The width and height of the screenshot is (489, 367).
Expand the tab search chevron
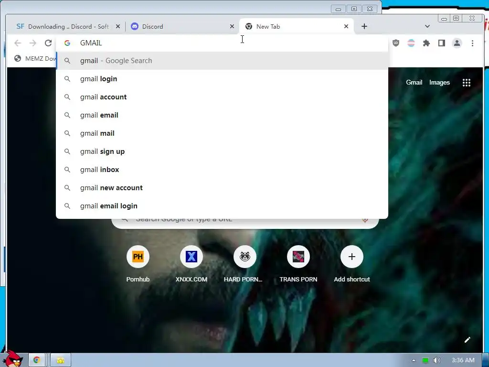(x=427, y=27)
